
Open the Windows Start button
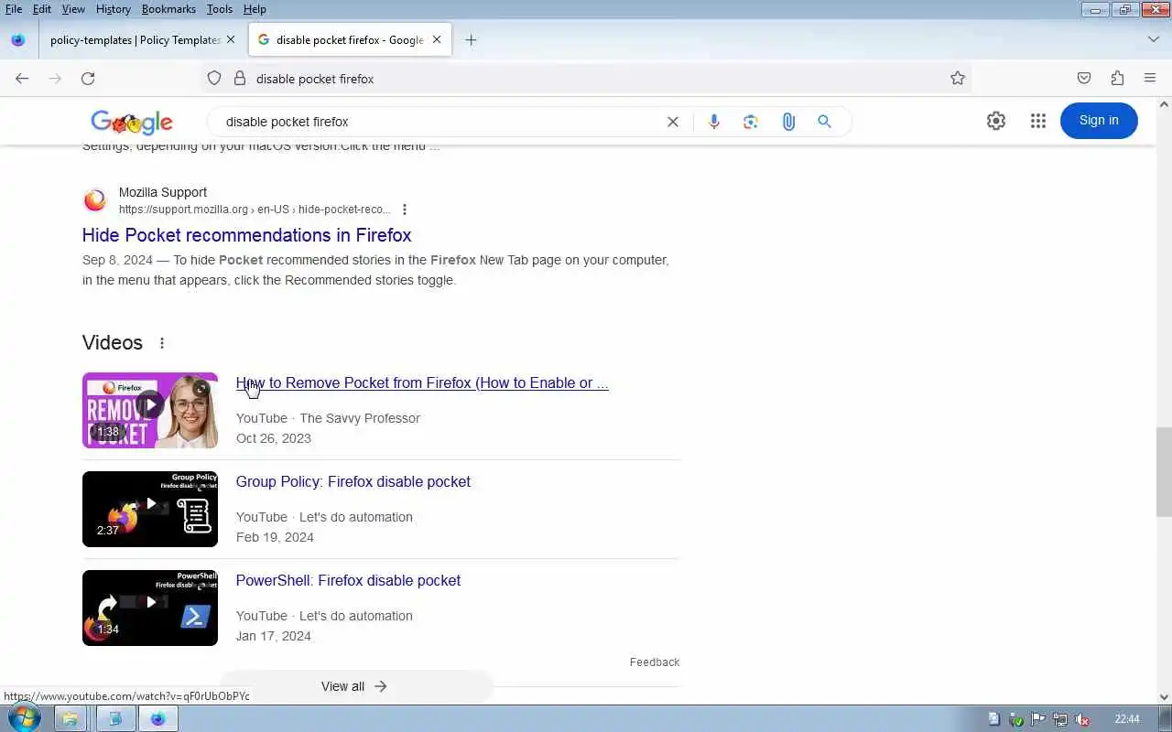pos(24,718)
